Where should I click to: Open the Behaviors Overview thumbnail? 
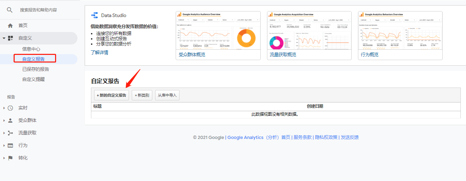click(400, 31)
